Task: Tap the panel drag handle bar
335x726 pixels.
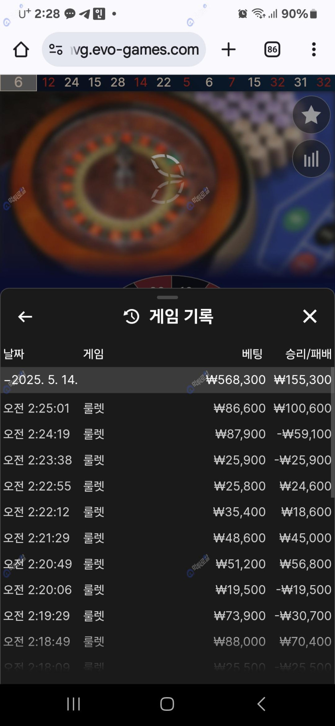Action: [168, 297]
